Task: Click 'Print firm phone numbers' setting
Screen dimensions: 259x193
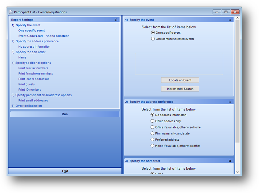Action: [35, 73]
